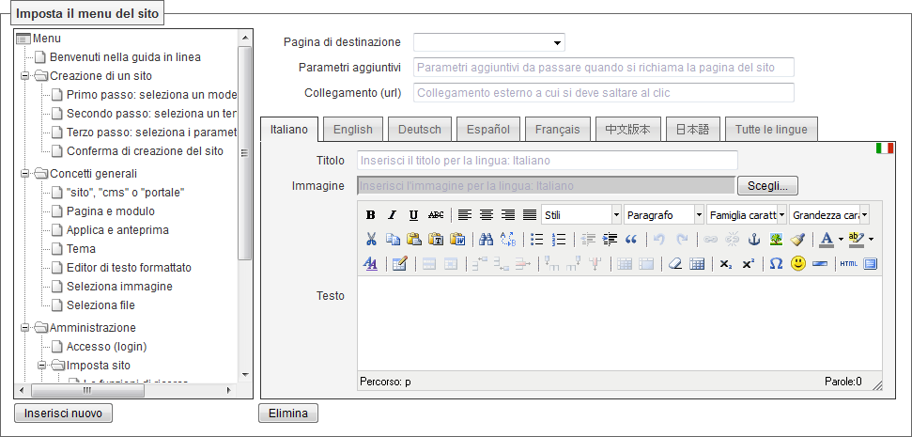Screen dimensions: 912x437
Task: Focus the Collegamento (url) field
Action: [x=604, y=92]
